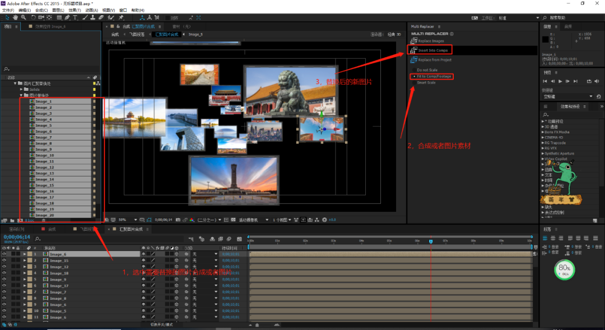
Task: Open the viewer magnification 50% dropdown
Action: click(x=124, y=220)
